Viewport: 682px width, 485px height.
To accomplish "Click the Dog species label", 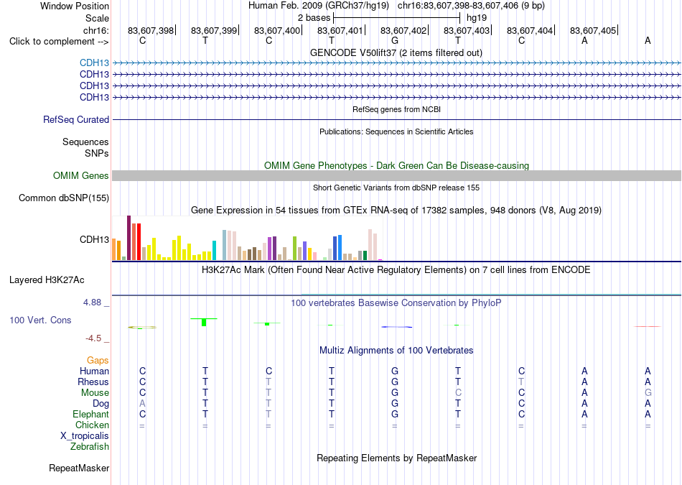I will 101,404.
